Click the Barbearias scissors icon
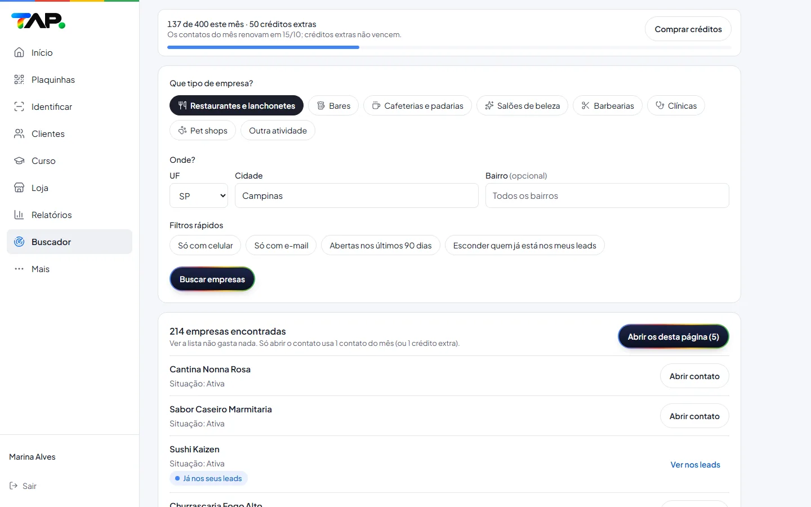Viewport: 811px width, 507px height. point(586,105)
